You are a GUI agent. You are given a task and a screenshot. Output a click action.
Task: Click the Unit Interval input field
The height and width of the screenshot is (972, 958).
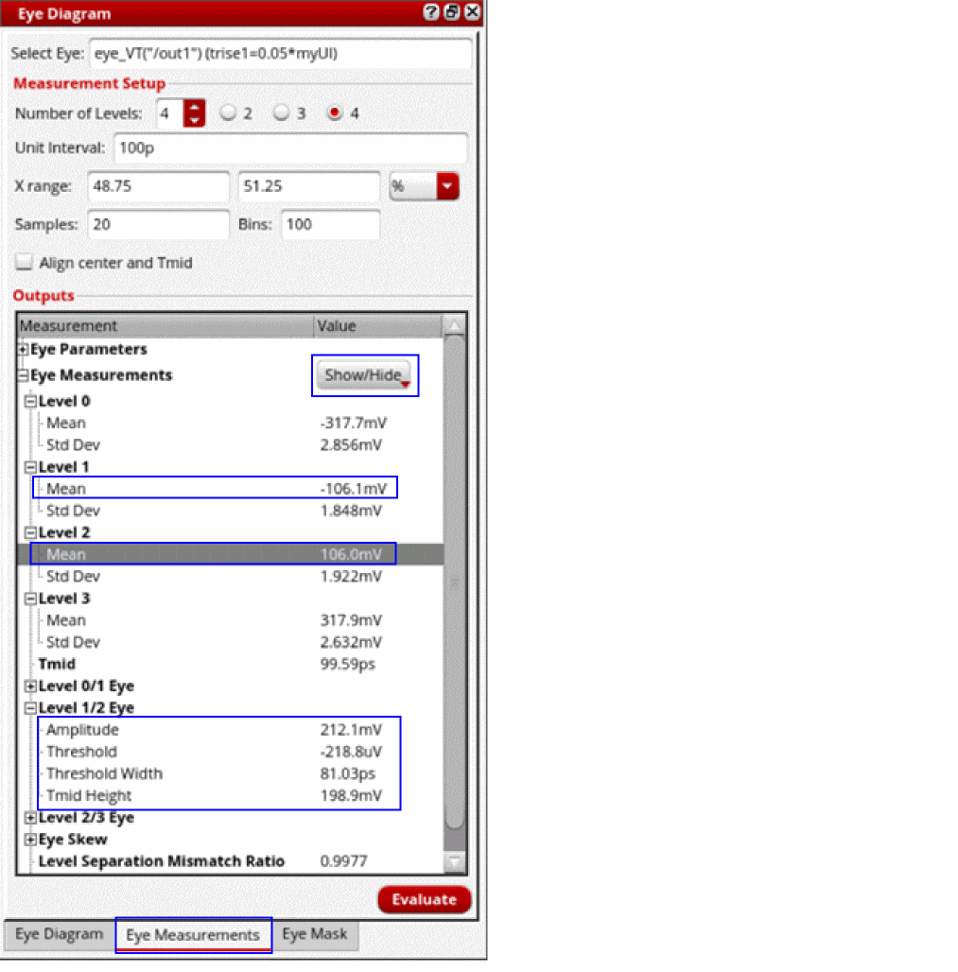pos(291,148)
